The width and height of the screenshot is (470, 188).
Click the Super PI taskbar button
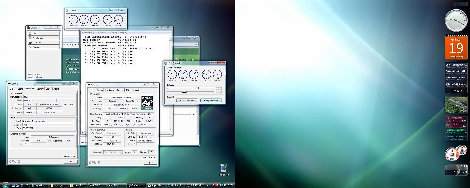coord(156,185)
